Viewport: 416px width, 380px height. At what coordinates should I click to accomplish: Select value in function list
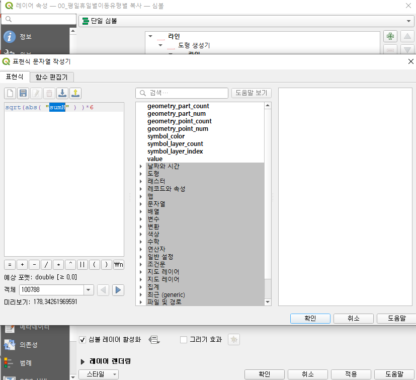(x=154, y=159)
